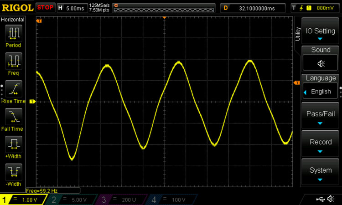The height and width of the screenshot is (205, 342).
Task: Select the +Width measurement icon
Action: click(x=13, y=144)
